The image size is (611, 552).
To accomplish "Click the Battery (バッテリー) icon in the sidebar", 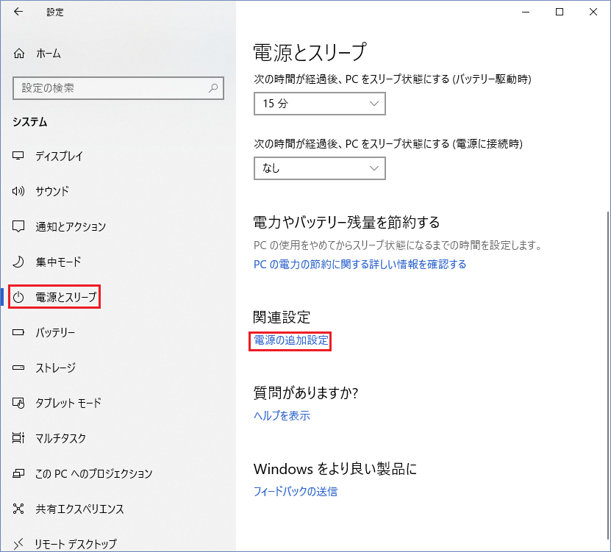I will pos(19,333).
